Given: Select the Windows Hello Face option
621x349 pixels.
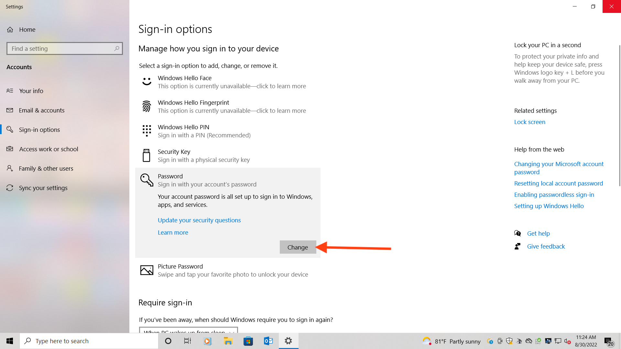Looking at the screenshot, I should (x=228, y=82).
